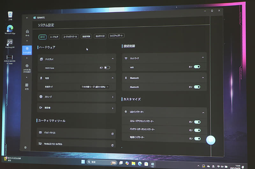Viewport: 255px width, 169px height.
Task: Collapse the 電源 section chevron
Action: [x=113, y=78]
